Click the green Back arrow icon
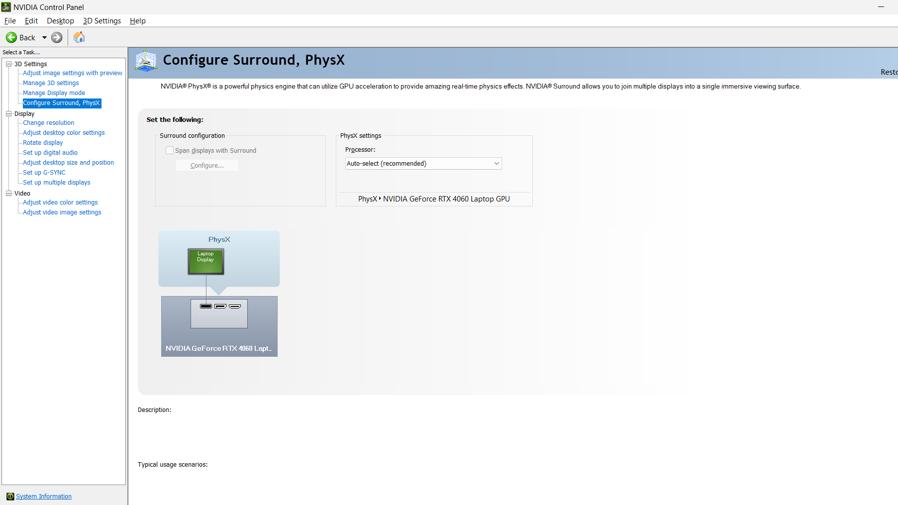 (11, 37)
